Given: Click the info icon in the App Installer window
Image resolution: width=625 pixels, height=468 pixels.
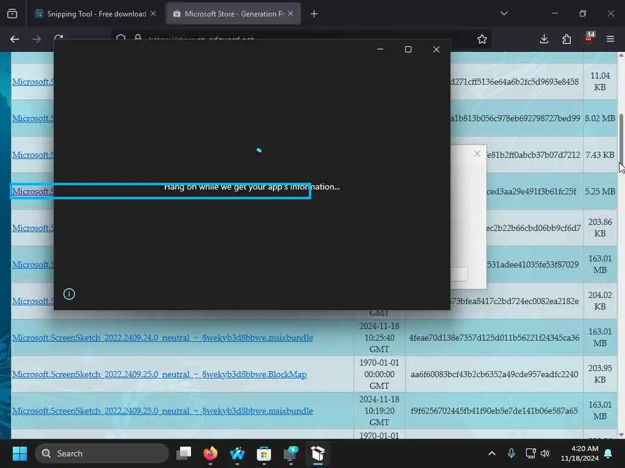Looking at the screenshot, I should pyautogui.click(x=69, y=294).
